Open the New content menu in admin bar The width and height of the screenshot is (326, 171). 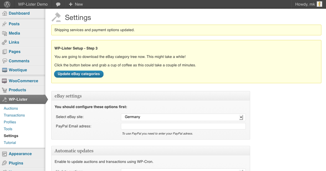pos(76,4)
